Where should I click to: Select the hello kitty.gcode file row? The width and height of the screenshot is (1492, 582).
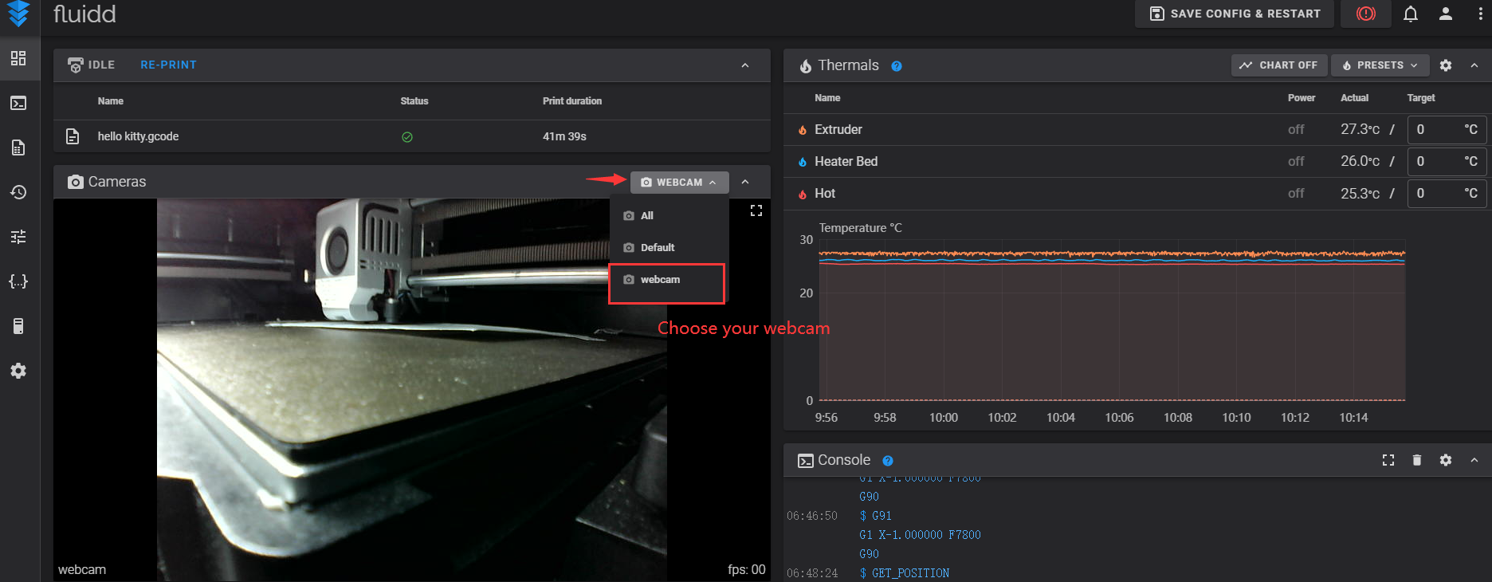point(138,136)
